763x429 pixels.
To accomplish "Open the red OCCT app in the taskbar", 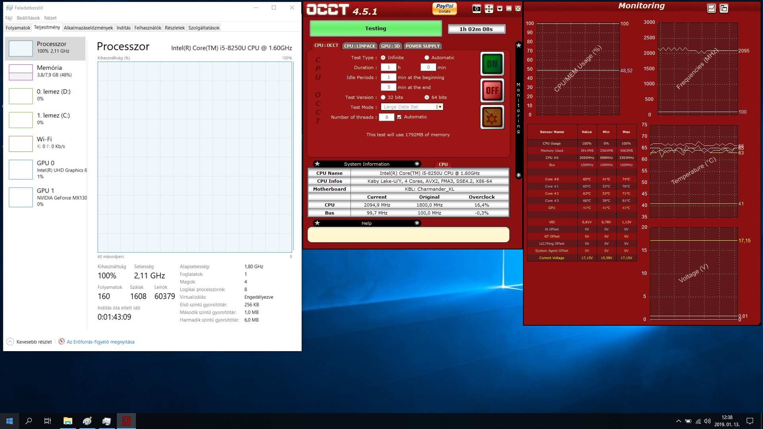I will tap(126, 421).
